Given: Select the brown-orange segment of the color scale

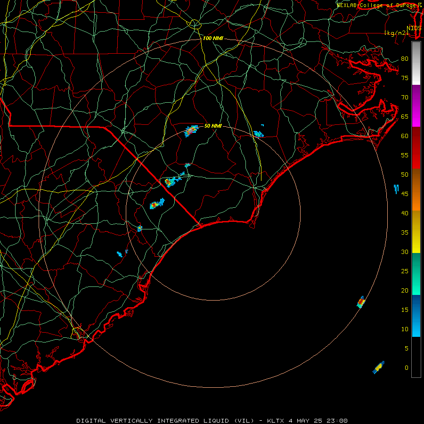Looking at the screenshot, I should point(416,189).
